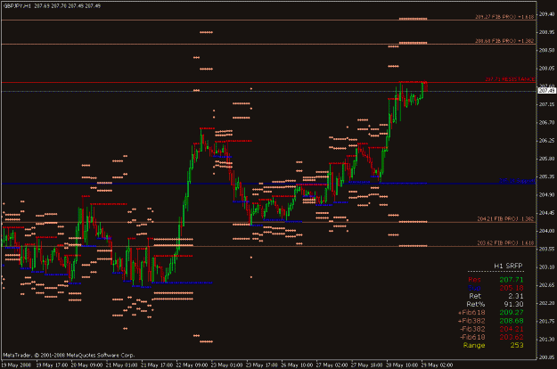Image resolution: width=557 pixels, height=369 pixels.
Task: Click the 205.18 Support line label
Action: pyautogui.click(x=517, y=181)
